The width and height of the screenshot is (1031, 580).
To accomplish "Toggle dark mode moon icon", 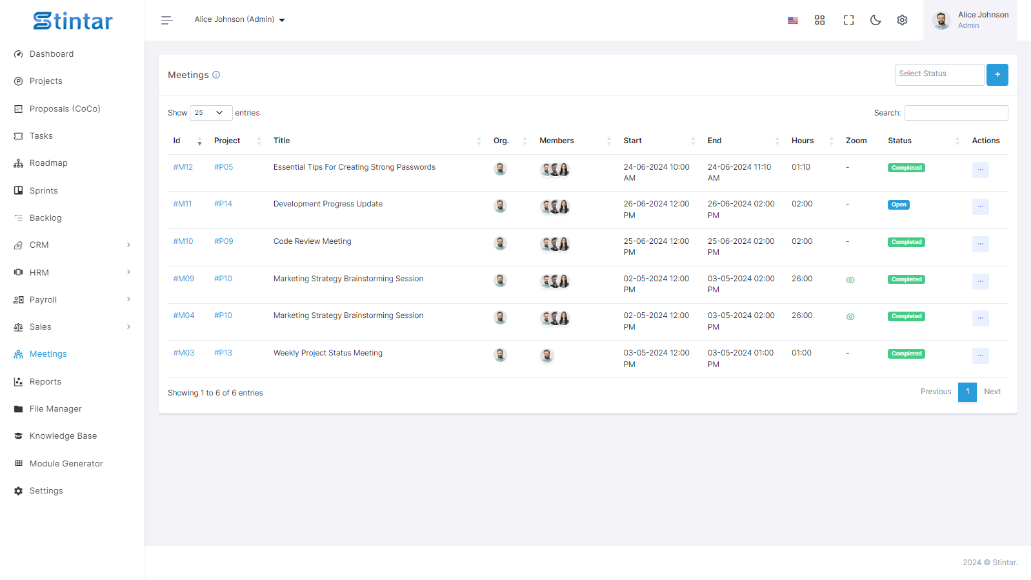I will 876,20.
